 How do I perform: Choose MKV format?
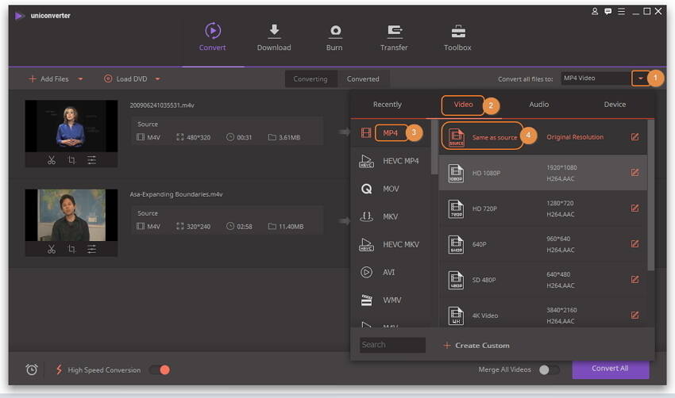point(391,216)
